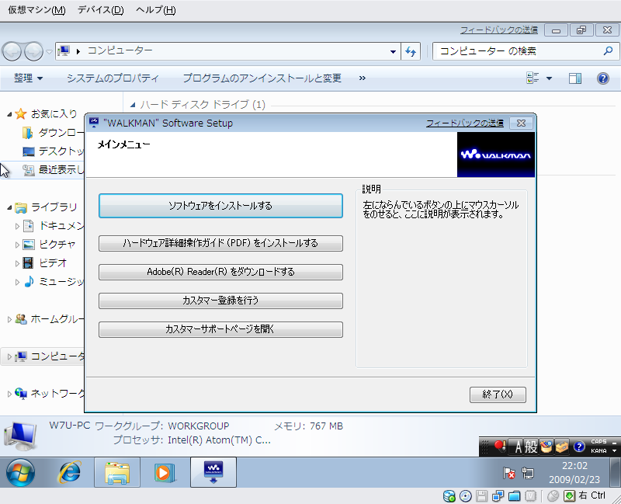Click the address bar コンピューター breadcrumb
The width and height of the screenshot is (621, 504).
(120, 50)
